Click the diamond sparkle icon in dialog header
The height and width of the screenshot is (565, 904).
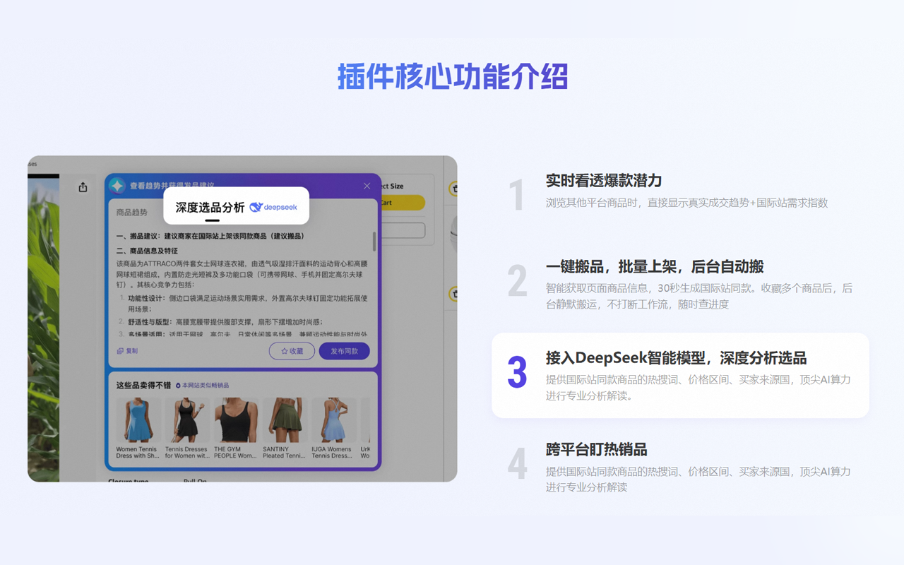[x=117, y=186]
